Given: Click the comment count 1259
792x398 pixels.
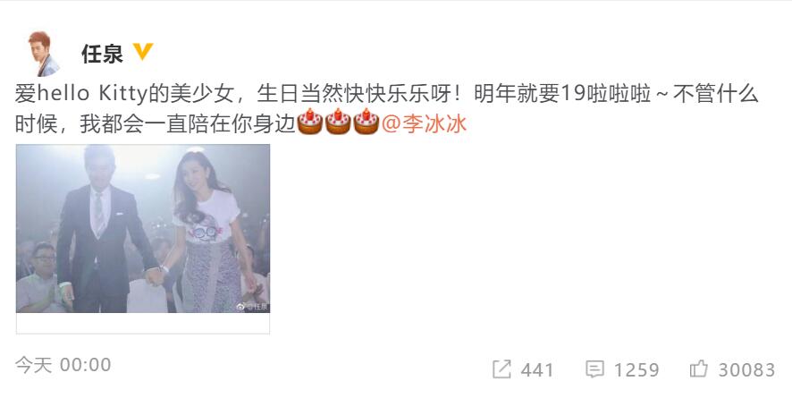Looking at the screenshot, I should pyautogui.click(x=636, y=370).
